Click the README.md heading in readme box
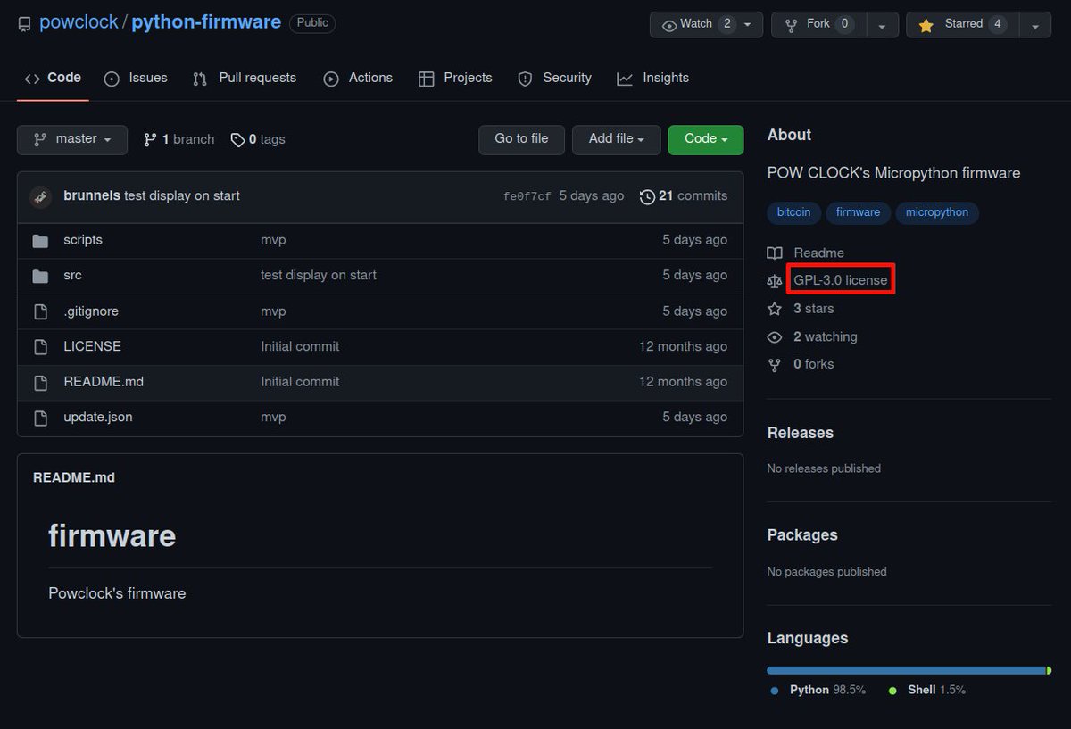 pyautogui.click(x=74, y=477)
